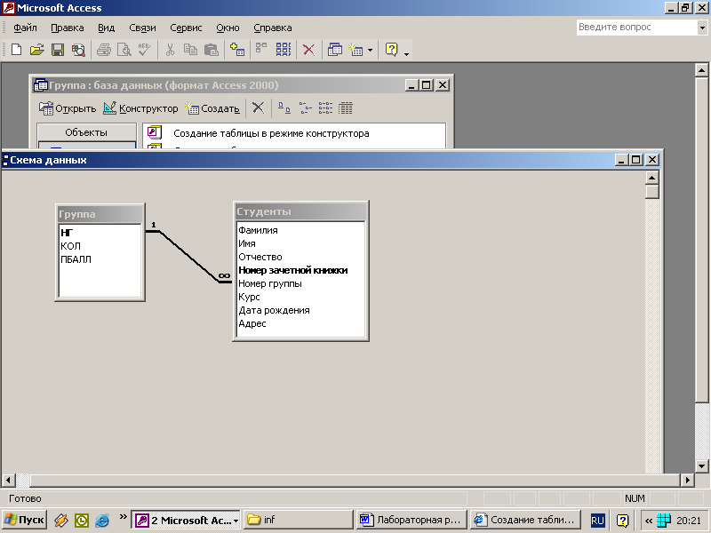This screenshot has width=711, height=533.
Task: Switch database window to details view
Action: [346, 107]
